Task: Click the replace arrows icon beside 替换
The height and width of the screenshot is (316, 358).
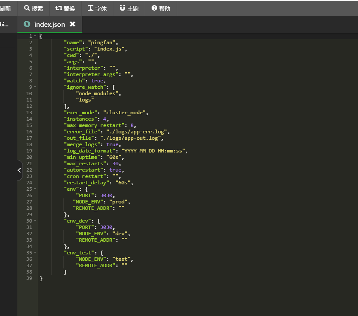Action: [x=59, y=8]
